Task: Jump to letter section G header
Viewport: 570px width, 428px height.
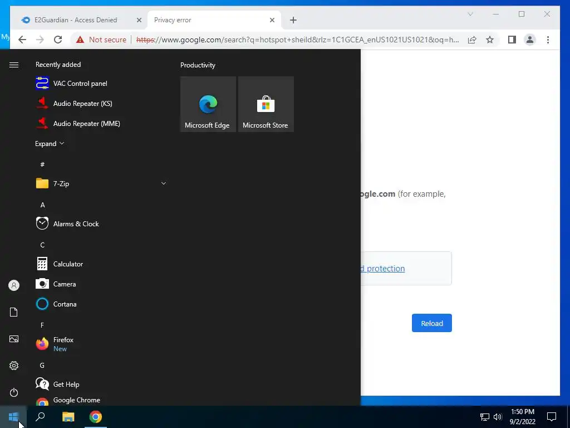Action: [42, 366]
